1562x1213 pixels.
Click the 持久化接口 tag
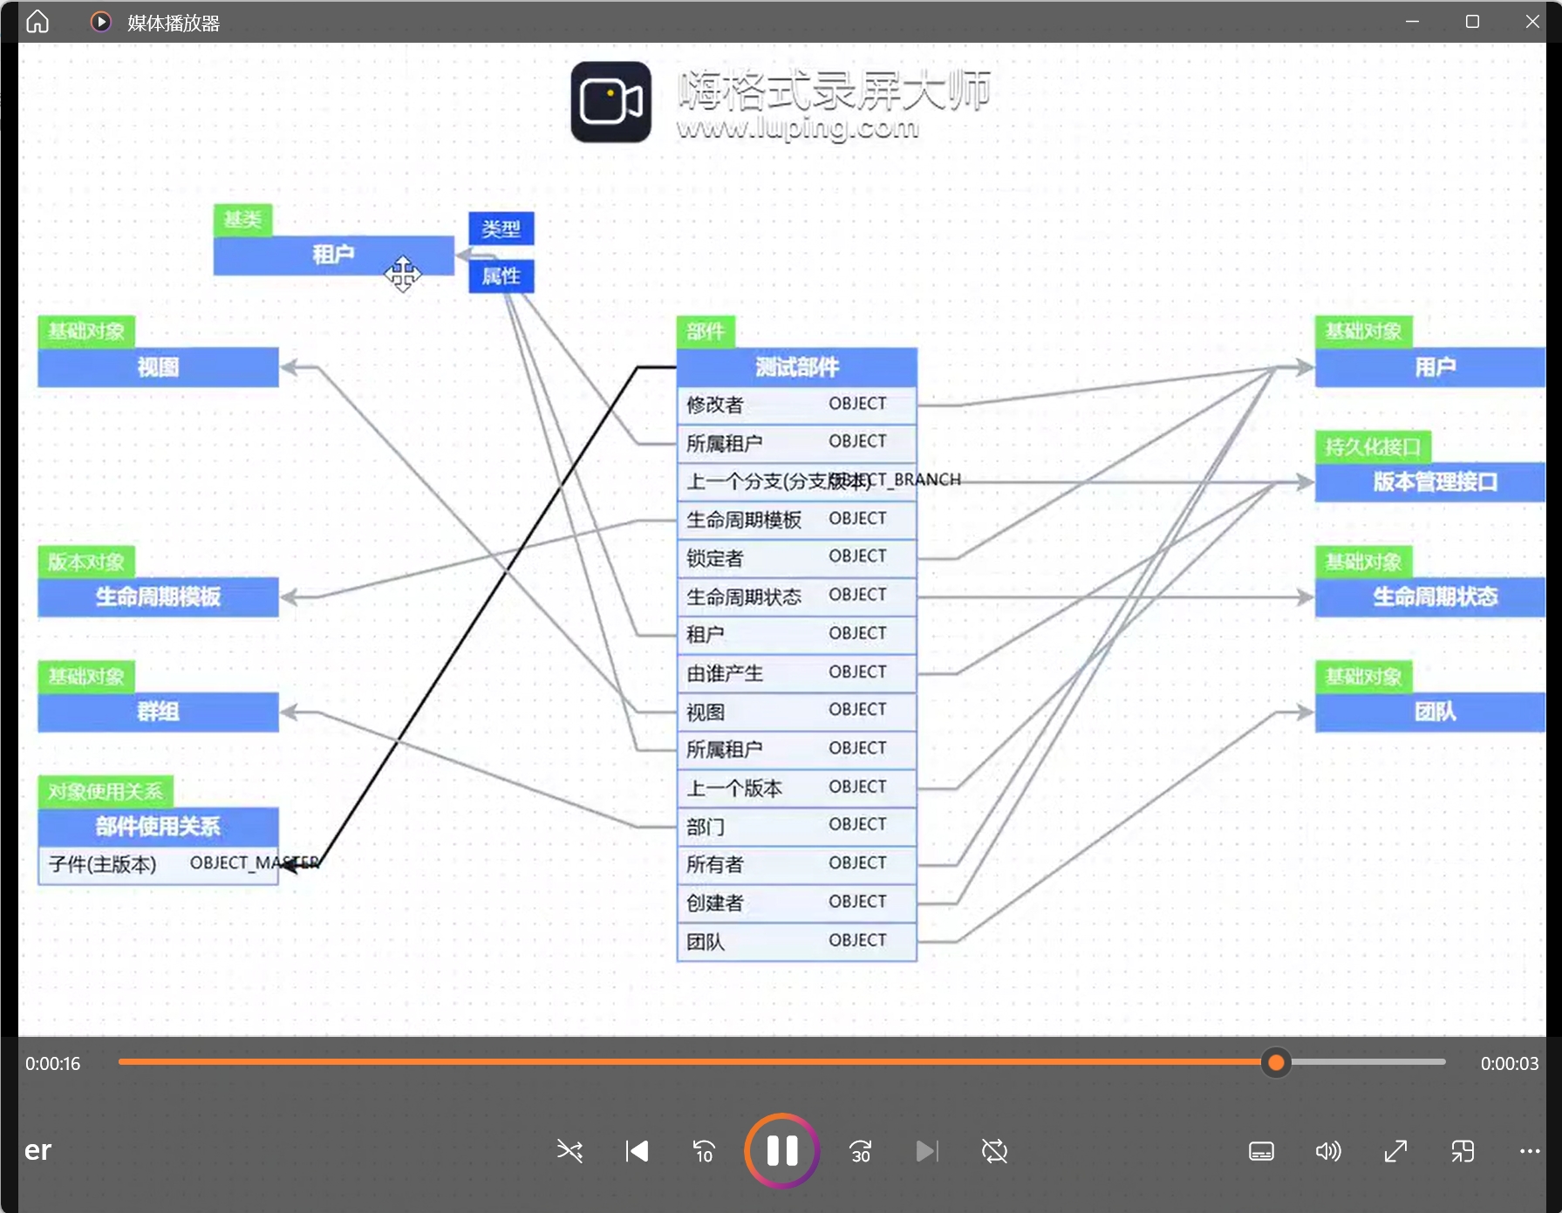(1372, 446)
